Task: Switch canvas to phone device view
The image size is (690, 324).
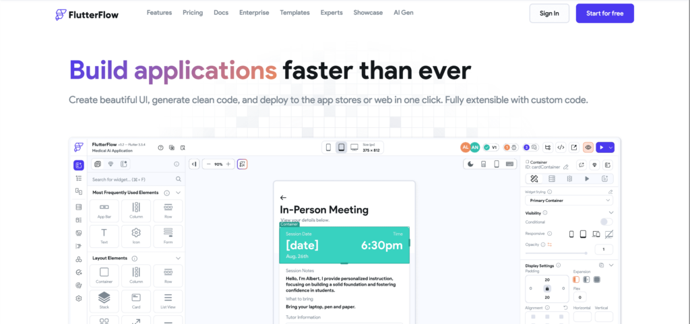Action: pos(328,148)
